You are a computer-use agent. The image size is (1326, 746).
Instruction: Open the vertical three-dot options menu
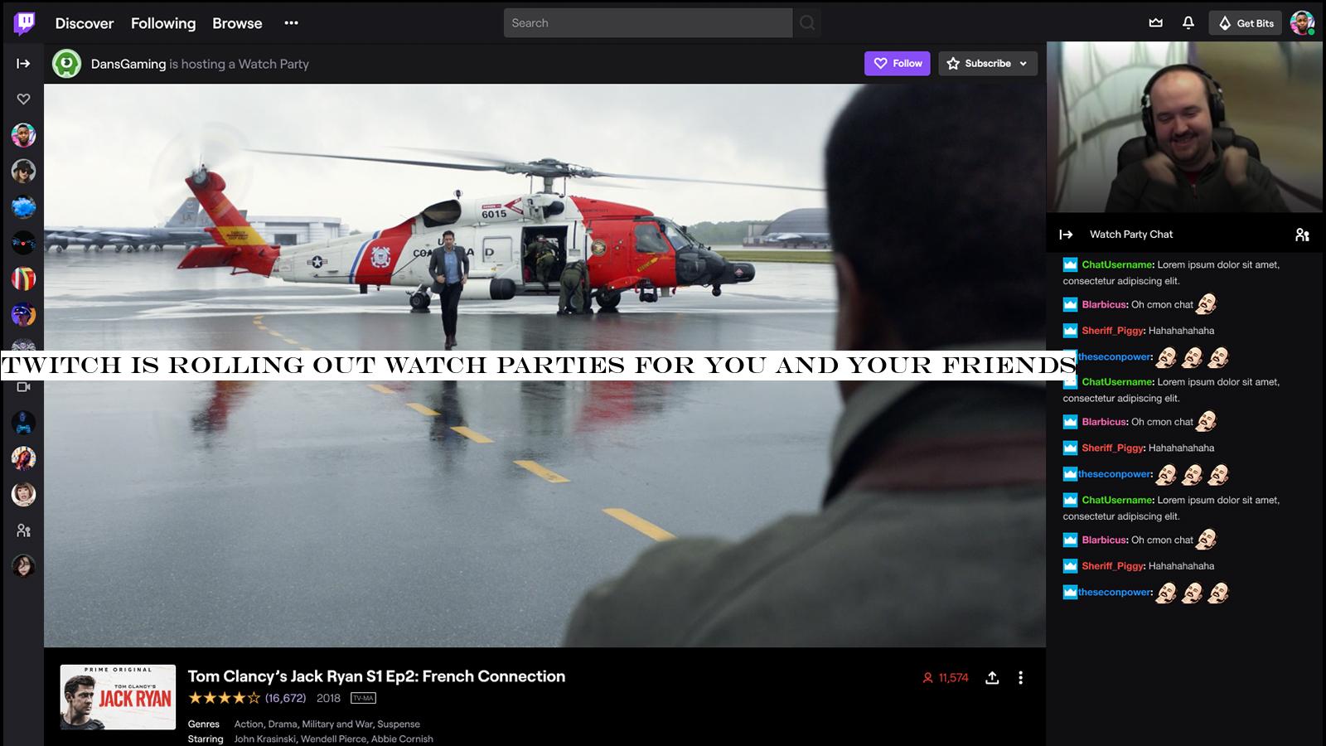point(1020,678)
